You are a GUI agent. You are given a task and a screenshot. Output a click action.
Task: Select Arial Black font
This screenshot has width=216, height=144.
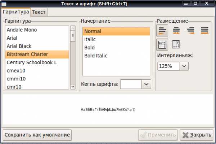(x=37, y=46)
